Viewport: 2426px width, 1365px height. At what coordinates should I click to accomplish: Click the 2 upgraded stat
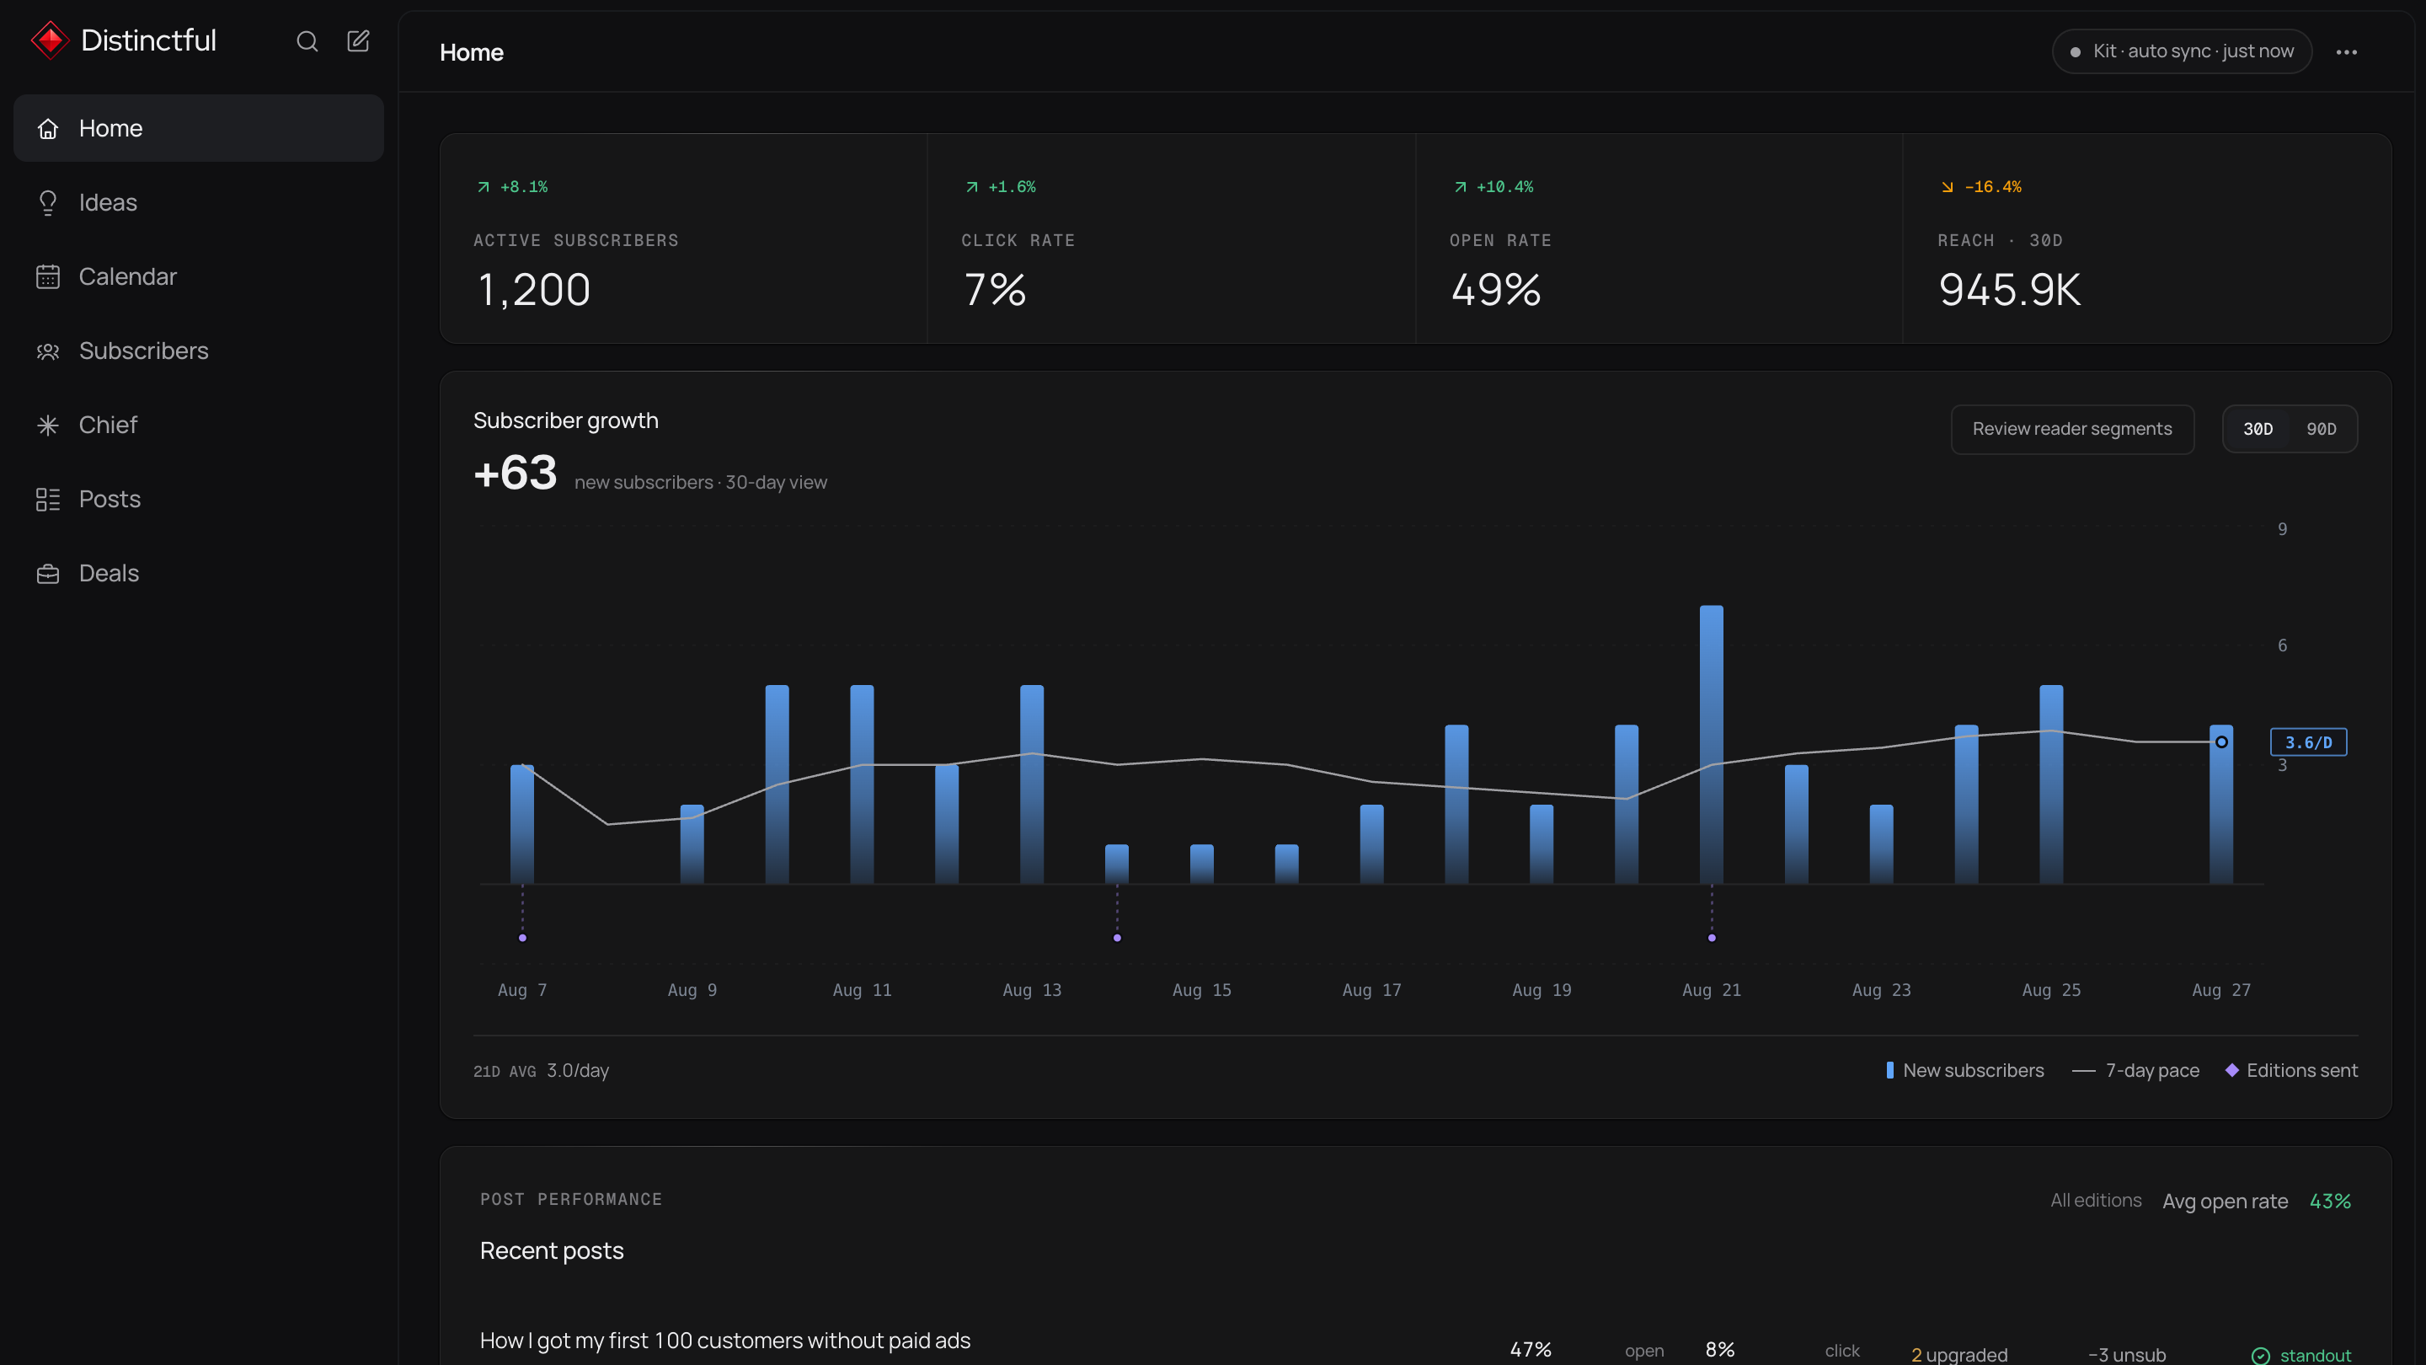1958,1355
